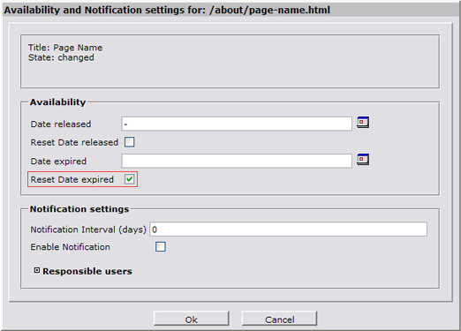The width and height of the screenshot is (461, 331).
Task: Expand the Responsible users section
Action: [37, 270]
